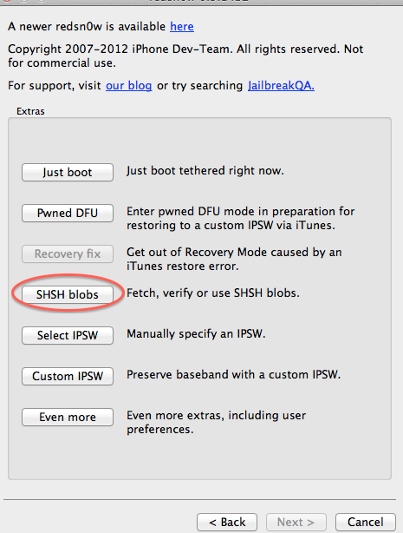Click the copyright notice text
The image size is (403, 533).
[x=185, y=56]
